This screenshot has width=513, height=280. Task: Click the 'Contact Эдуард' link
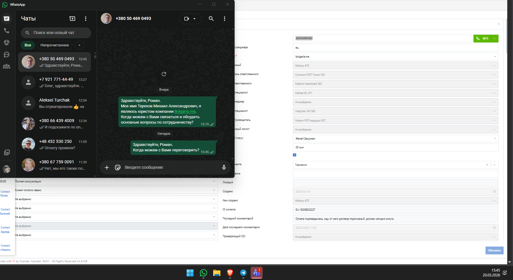pos(5,230)
